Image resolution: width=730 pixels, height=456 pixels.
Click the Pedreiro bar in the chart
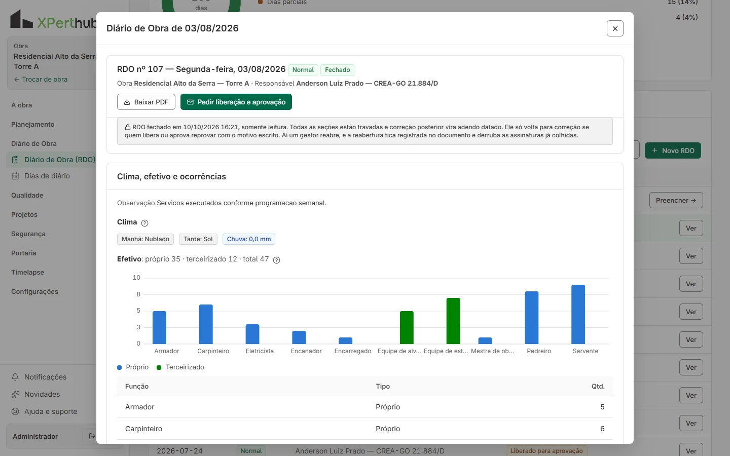click(532, 318)
